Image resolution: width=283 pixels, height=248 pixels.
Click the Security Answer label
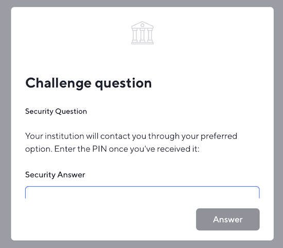55,175
